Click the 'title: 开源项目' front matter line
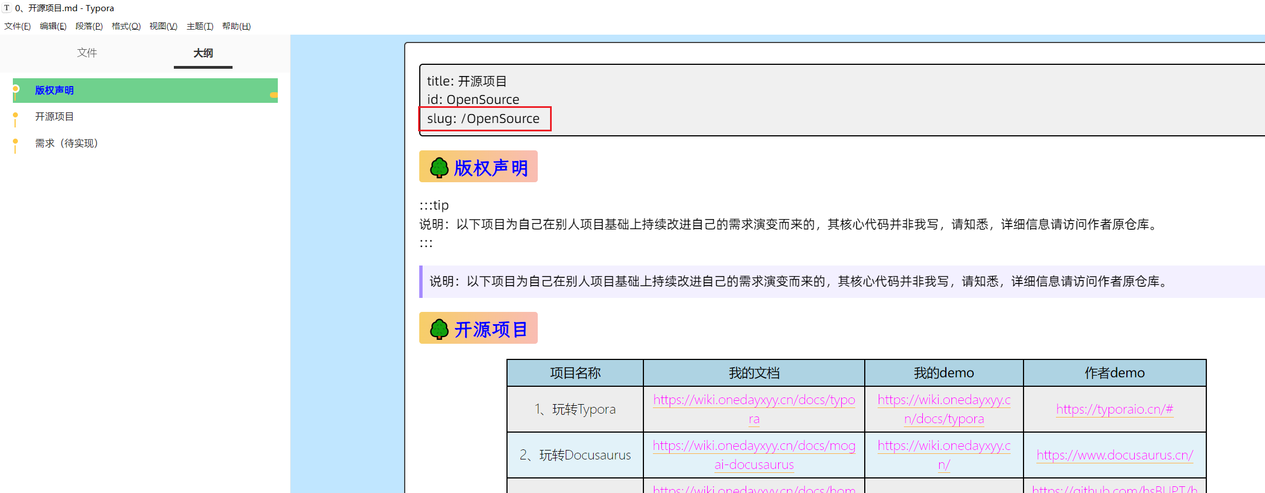The image size is (1265, 493). (x=467, y=81)
